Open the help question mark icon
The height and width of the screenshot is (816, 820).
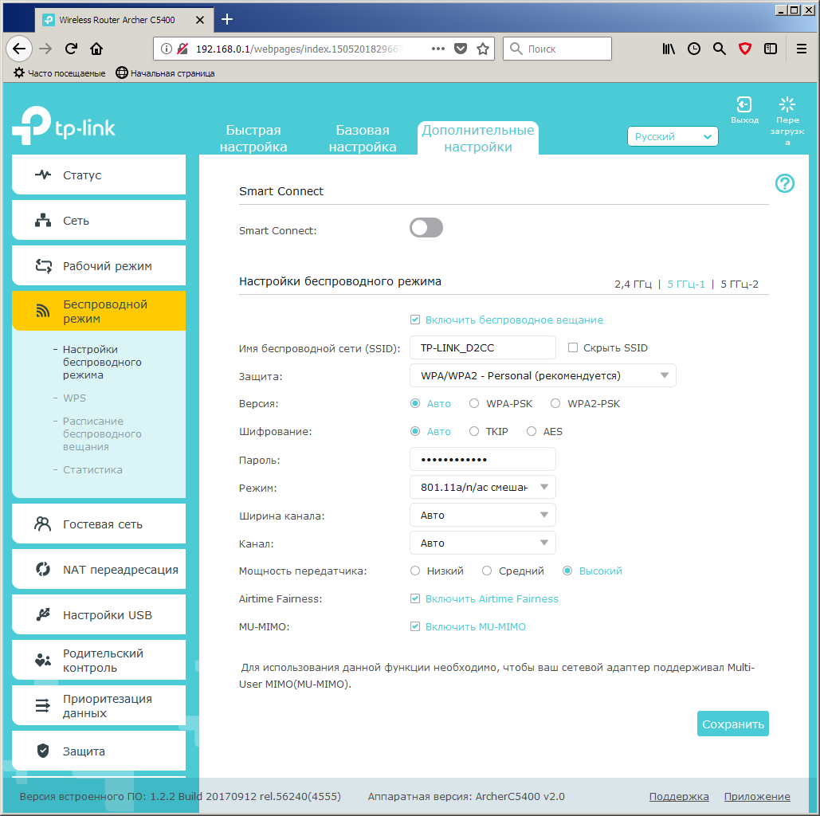click(x=784, y=184)
